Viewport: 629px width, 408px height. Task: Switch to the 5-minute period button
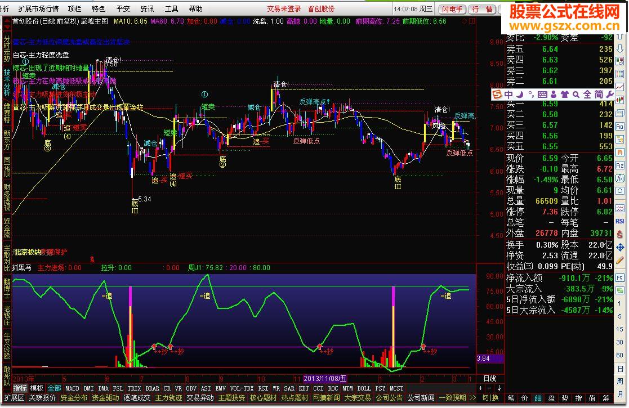point(620,316)
